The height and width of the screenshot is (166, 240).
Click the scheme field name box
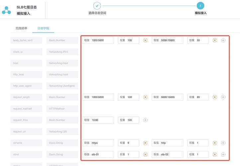(x=26, y=143)
